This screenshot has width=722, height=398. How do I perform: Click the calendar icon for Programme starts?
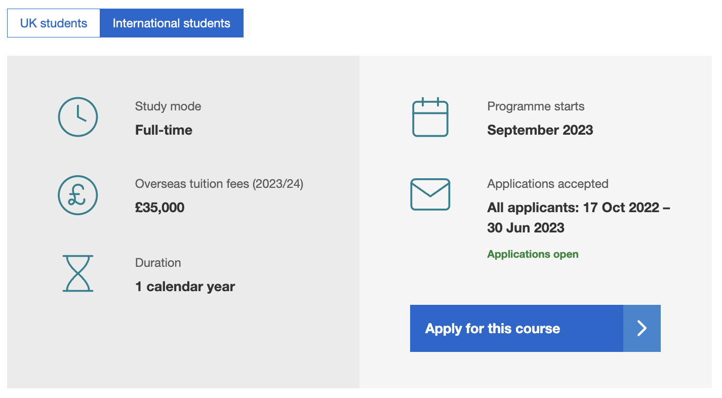point(430,117)
